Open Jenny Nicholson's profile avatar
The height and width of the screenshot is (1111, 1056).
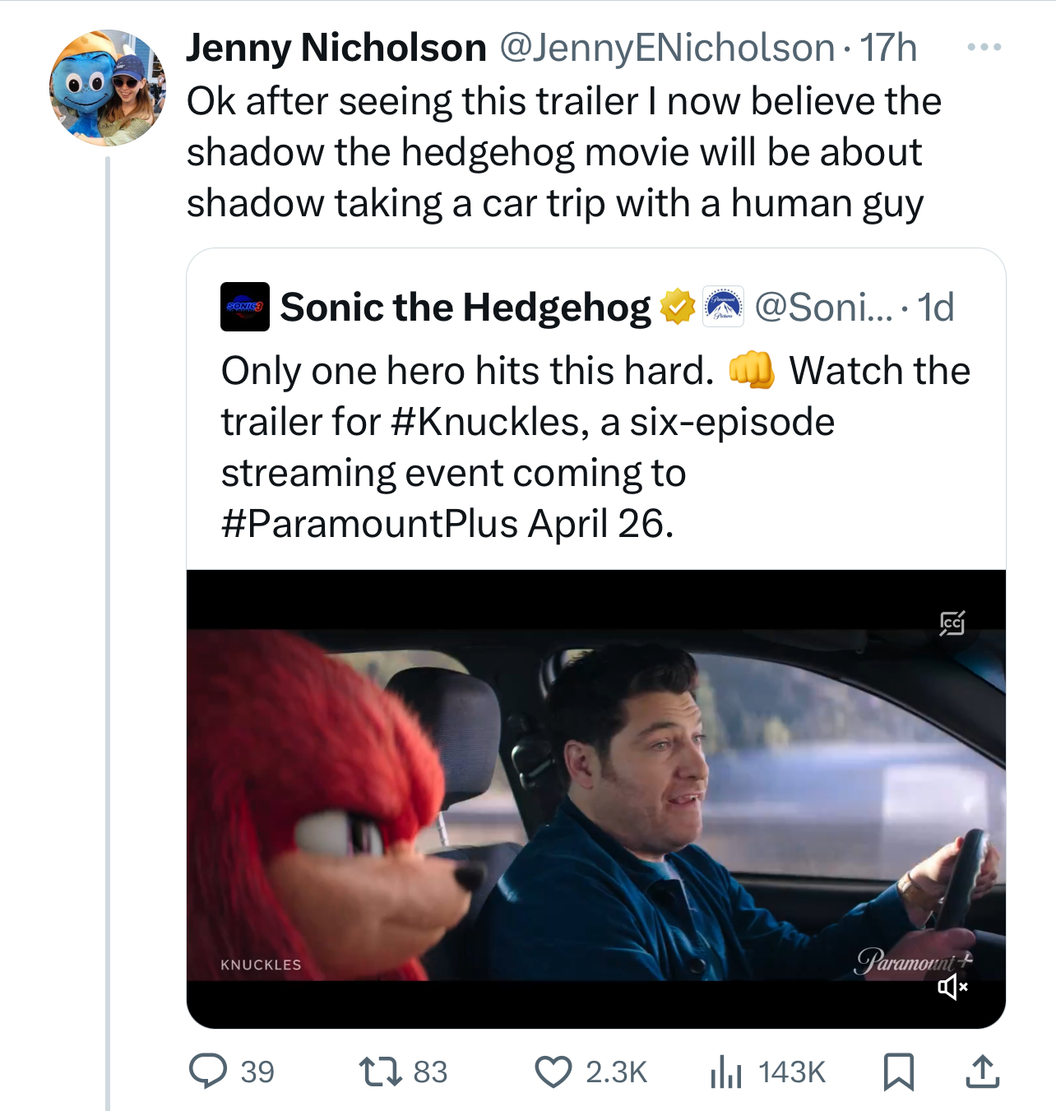click(x=108, y=88)
